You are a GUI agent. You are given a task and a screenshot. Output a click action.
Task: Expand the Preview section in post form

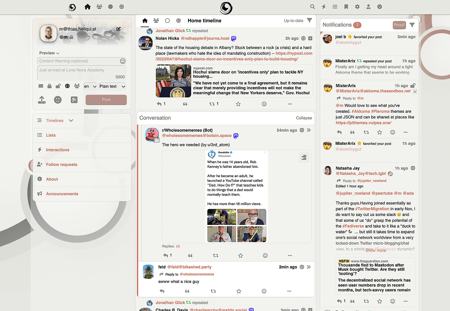tap(49, 53)
